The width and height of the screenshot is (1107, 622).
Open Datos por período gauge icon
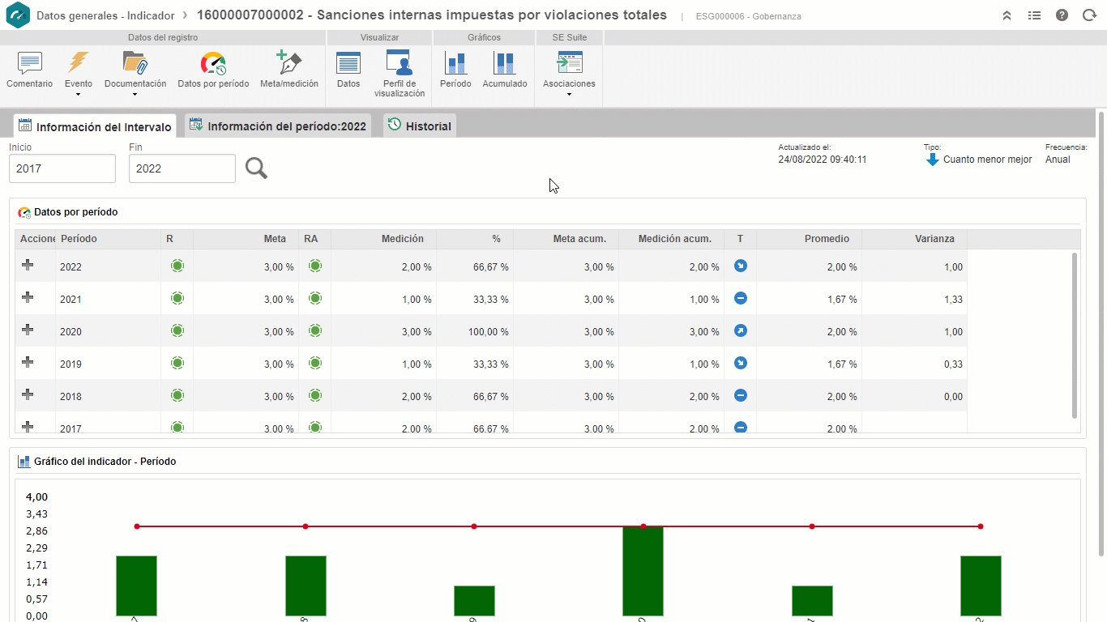pyautogui.click(x=213, y=63)
